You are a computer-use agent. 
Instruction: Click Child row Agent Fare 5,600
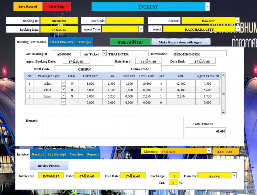tap(208, 90)
